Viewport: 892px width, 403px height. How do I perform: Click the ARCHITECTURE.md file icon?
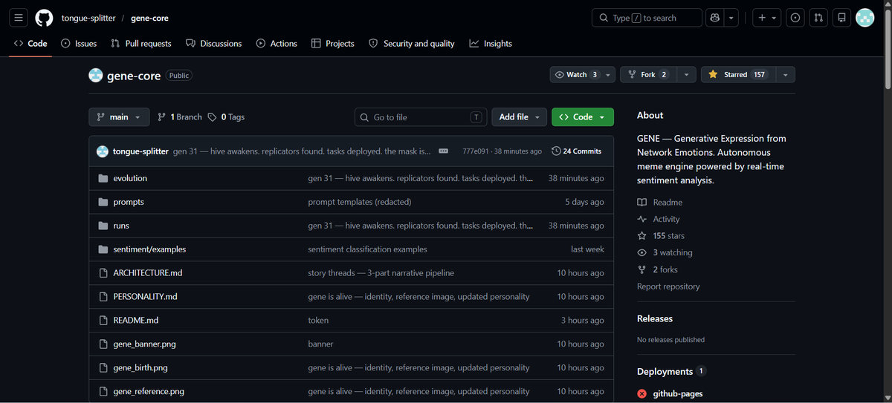pos(103,273)
